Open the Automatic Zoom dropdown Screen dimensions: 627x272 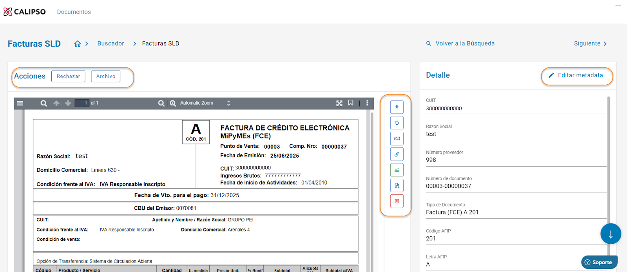click(x=205, y=103)
